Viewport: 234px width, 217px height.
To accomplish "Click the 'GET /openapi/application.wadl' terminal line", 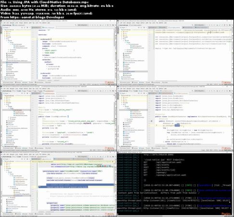I will coord(165,175).
